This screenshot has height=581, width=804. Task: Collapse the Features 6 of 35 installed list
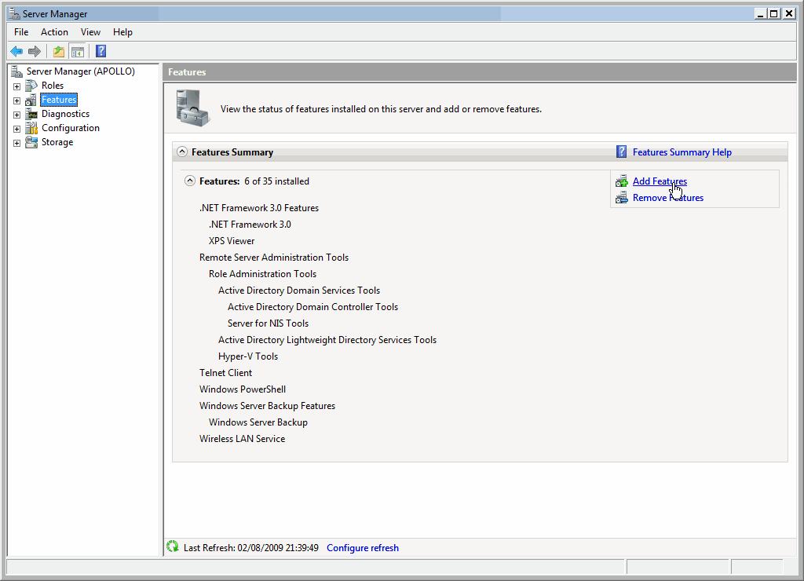point(190,181)
